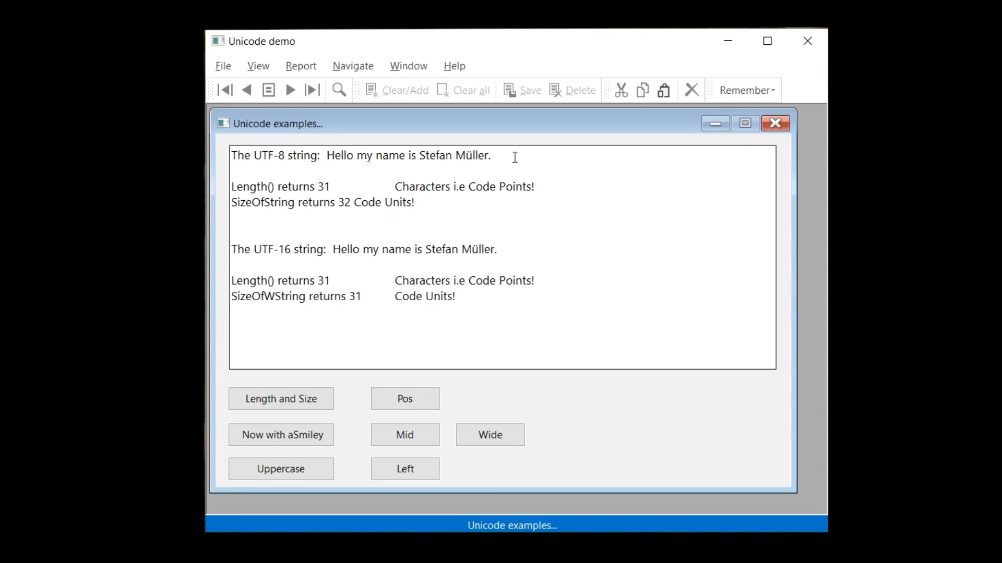Screen dimensions: 1002x563
Task: Jump to last record icon
Action: [x=312, y=90]
